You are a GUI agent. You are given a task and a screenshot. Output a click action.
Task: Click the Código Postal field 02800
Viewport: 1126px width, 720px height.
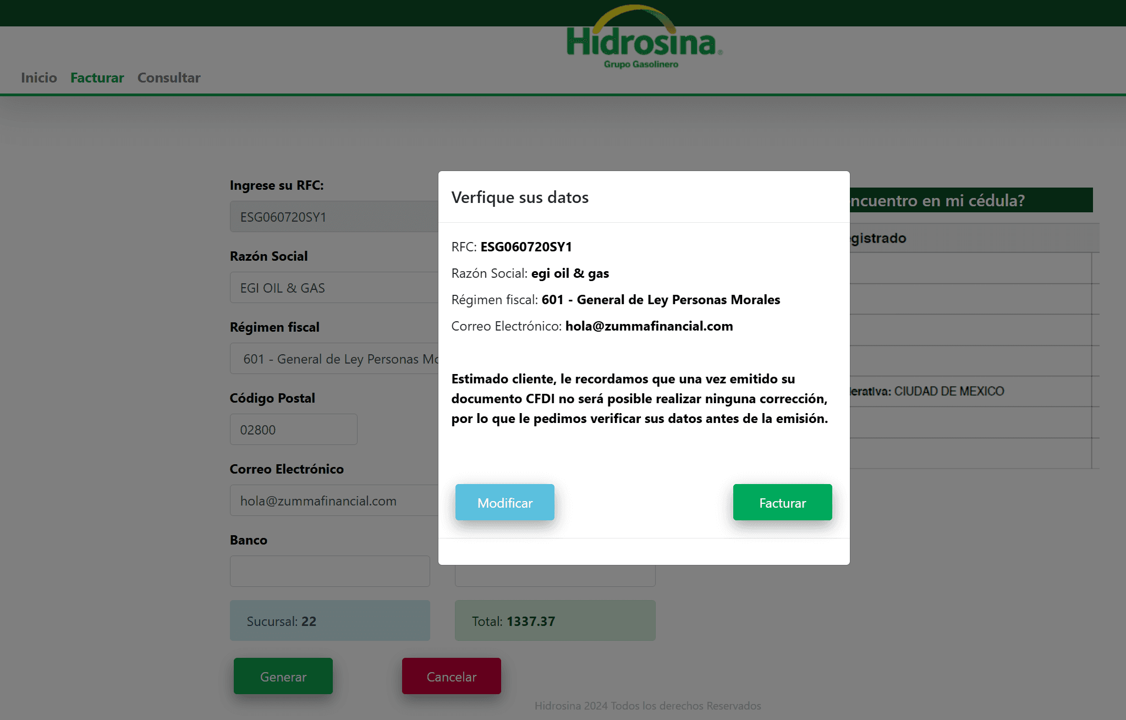pyautogui.click(x=294, y=430)
